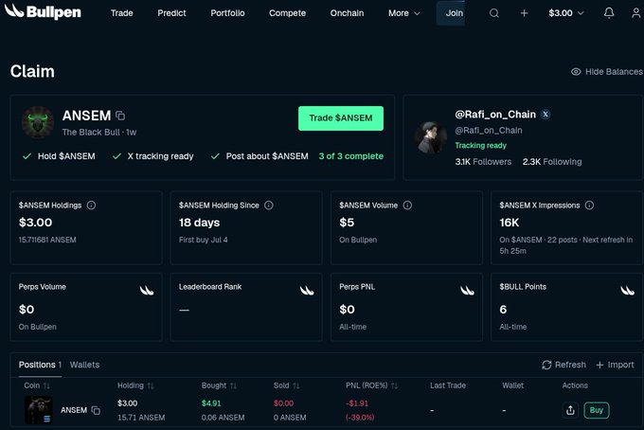
Task: Click the horn icon on Perps PNL card
Action: pos(467,291)
